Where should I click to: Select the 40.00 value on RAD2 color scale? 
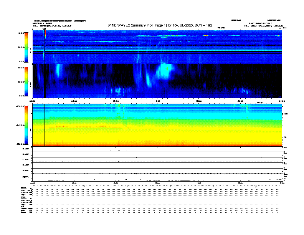(21, 33)
